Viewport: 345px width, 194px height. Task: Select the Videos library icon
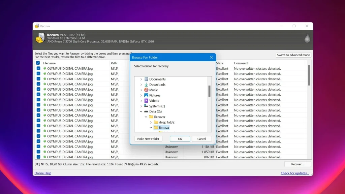(x=146, y=100)
